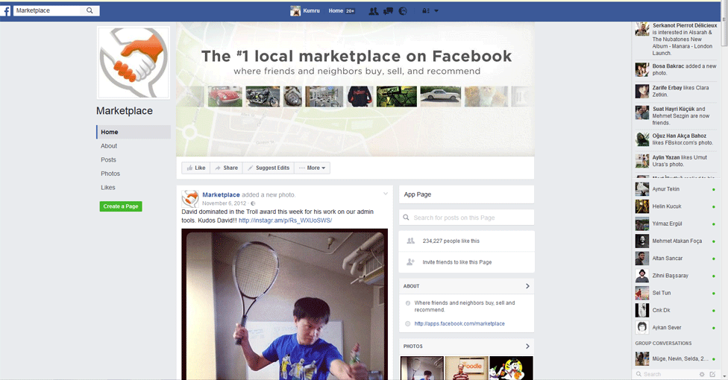The image size is (728, 380).
Task: Click the search magnifier icon in top bar
Action: pyautogui.click(x=90, y=10)
